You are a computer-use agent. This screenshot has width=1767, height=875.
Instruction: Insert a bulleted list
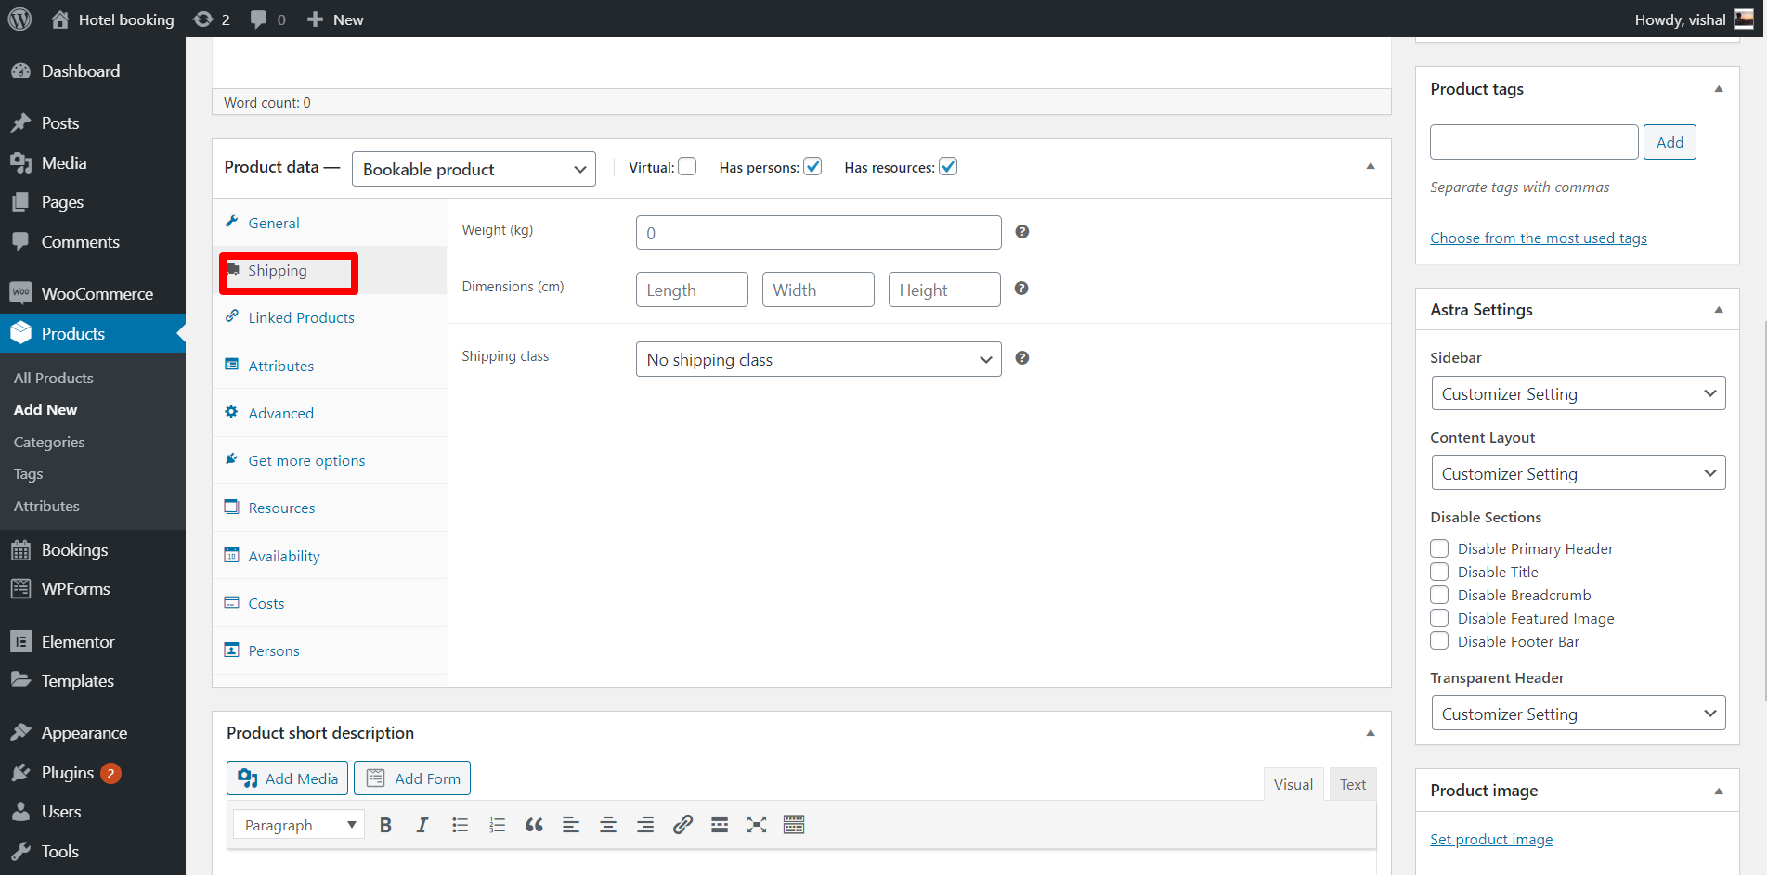click(460, 825)
